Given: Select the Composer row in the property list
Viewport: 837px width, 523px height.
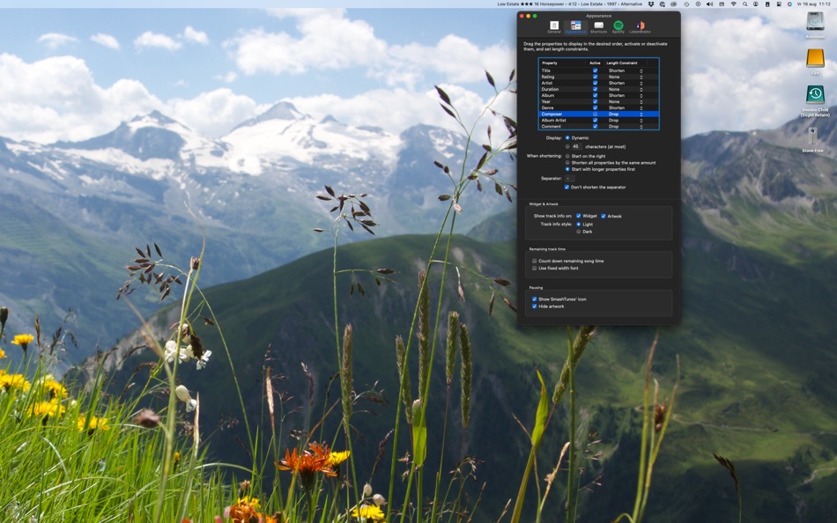Looking at the screenshot, I should [x=555, y=114].
